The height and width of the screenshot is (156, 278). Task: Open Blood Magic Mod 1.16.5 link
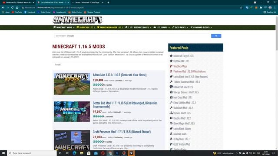pos(184,123)
